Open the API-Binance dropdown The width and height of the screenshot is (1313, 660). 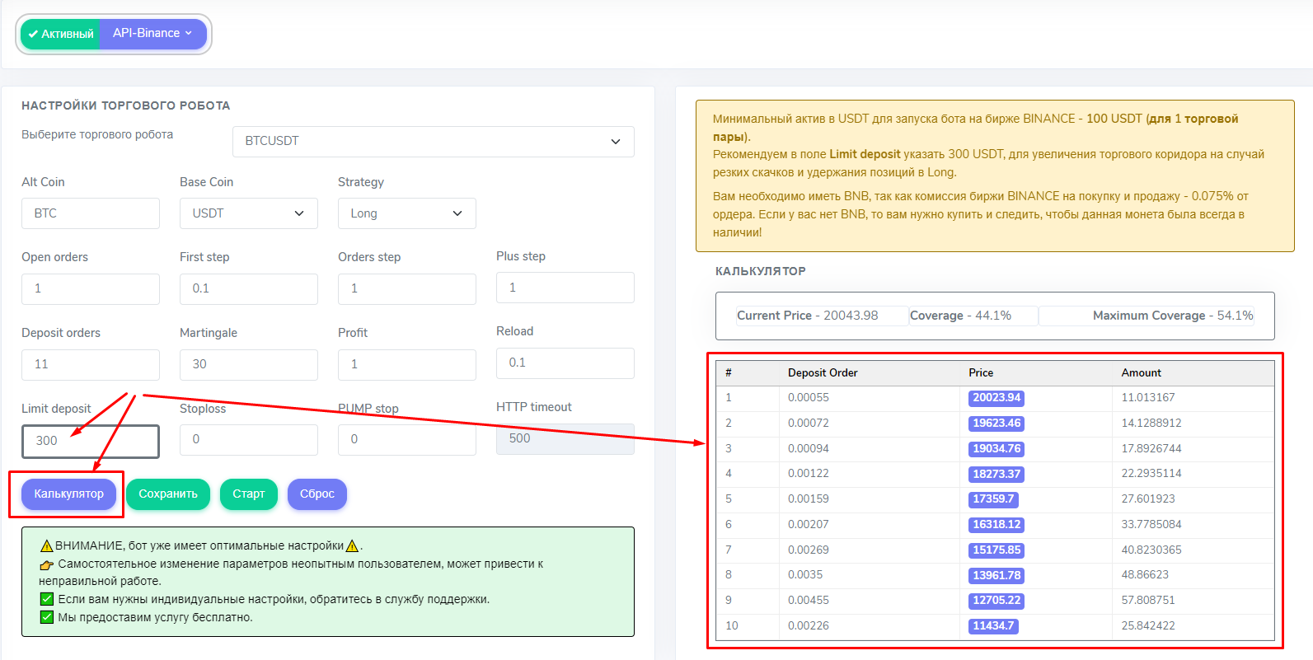click(x=152, y=34)
